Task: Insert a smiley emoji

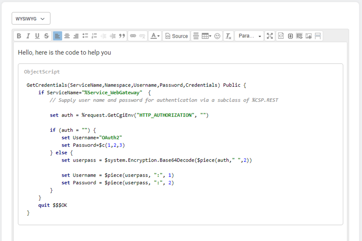Action: [x=217, y=36]
